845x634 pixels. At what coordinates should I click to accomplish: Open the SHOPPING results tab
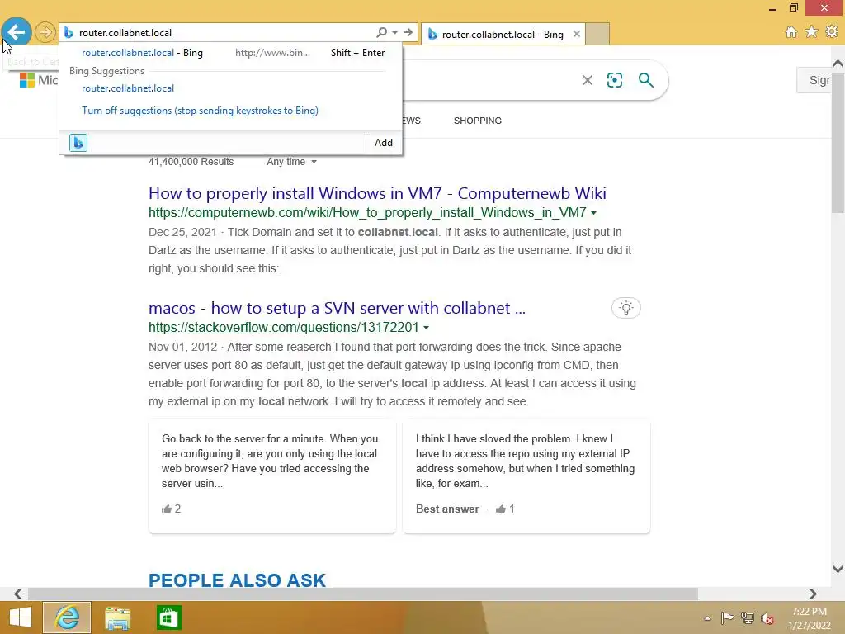(478, 121)
